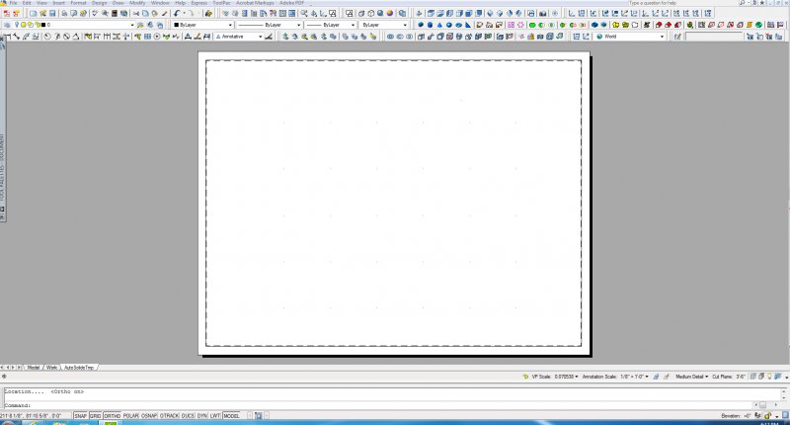Click the pink array grid icon
Image resolution: width=790 pixels, height=425 pixels.
(x=511, y=25)
